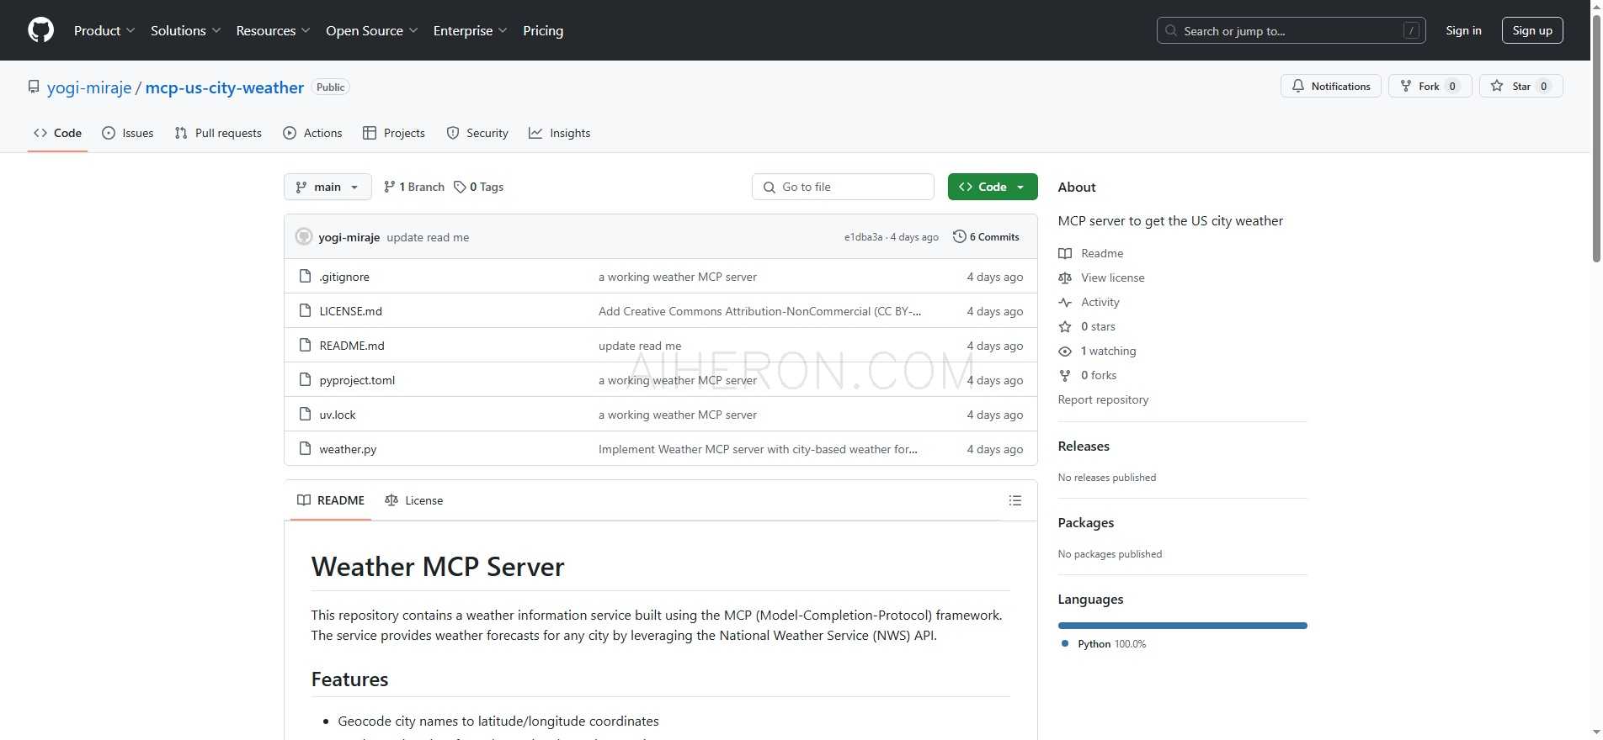Open the main branch selector dropdown
This screenshot has height=740, width=1603.
(x=328, y=187)
